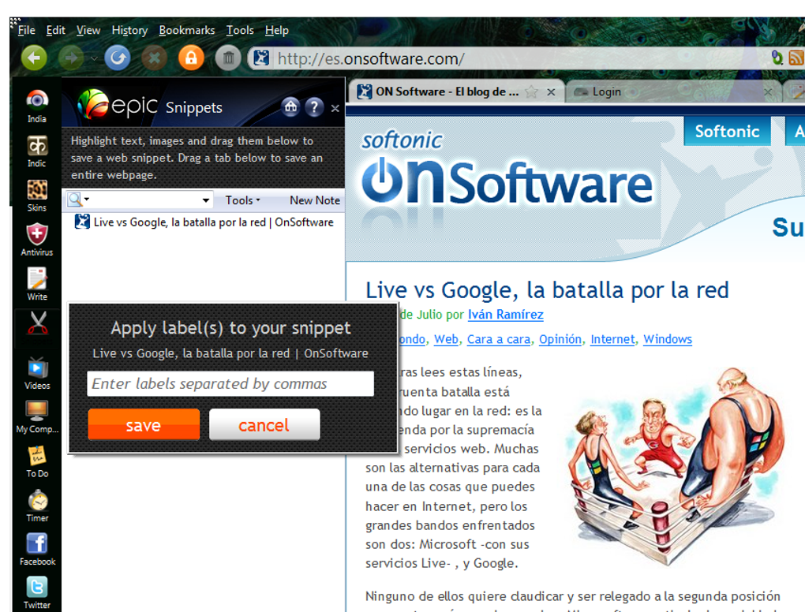
Task: Open the File menu
Action: 26,30
